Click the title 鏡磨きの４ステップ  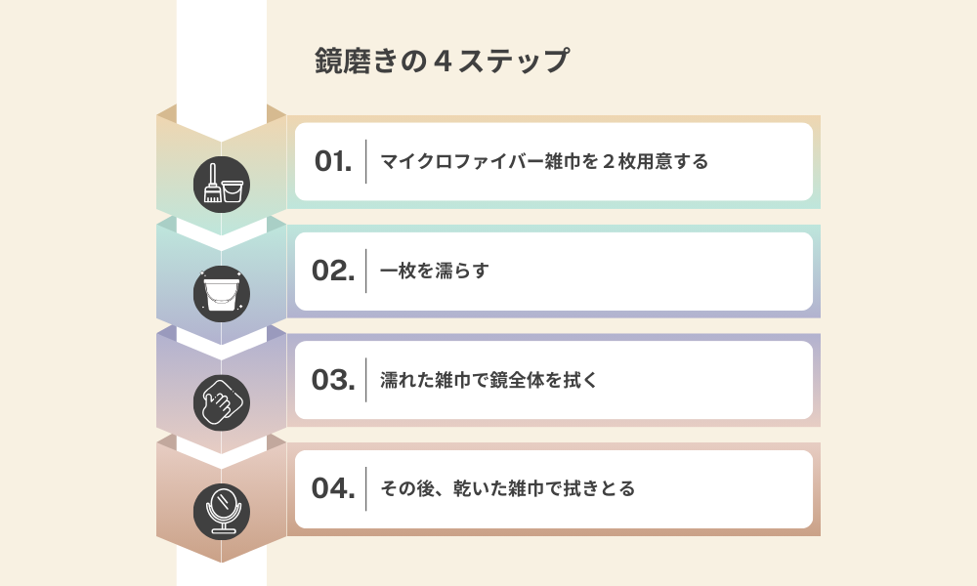[x=442, y=61]
